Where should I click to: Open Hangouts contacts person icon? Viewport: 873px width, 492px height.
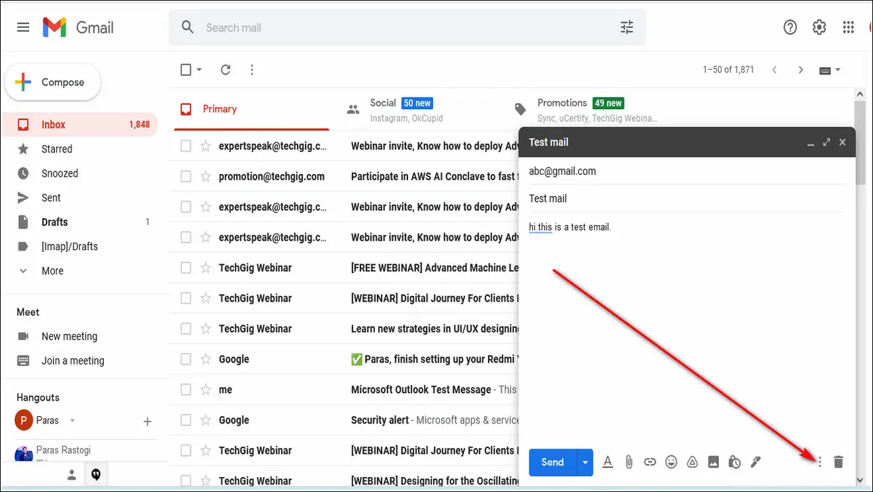[x=72, y=475]
